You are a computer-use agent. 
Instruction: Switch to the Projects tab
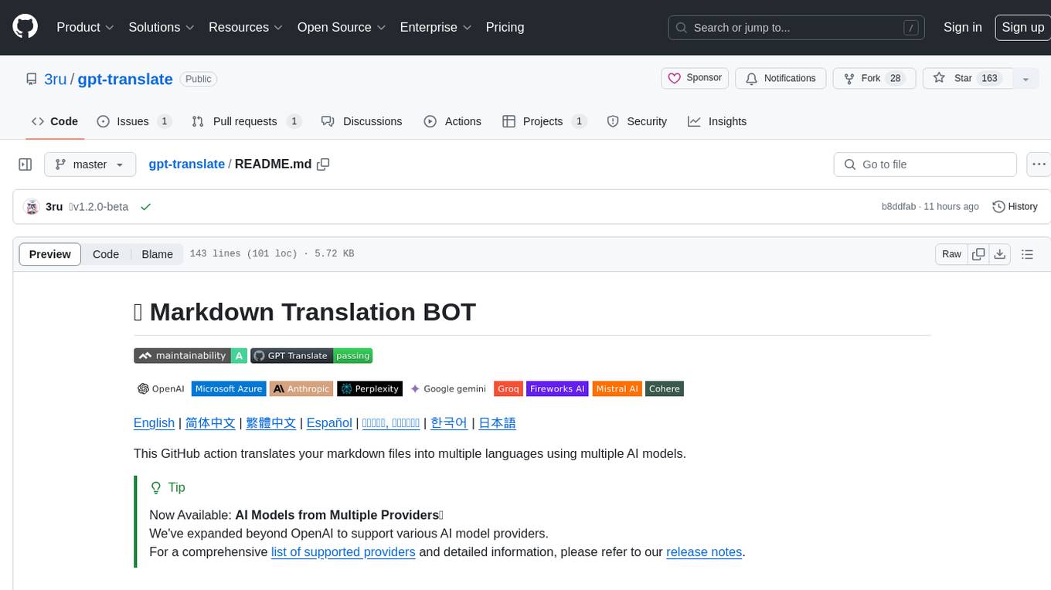pyautogui.click(x=545, y=121)
